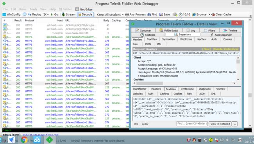Replay the selected session
Image resolution: width=254 pixels, height=144 pixels.
tap(35, 14)
